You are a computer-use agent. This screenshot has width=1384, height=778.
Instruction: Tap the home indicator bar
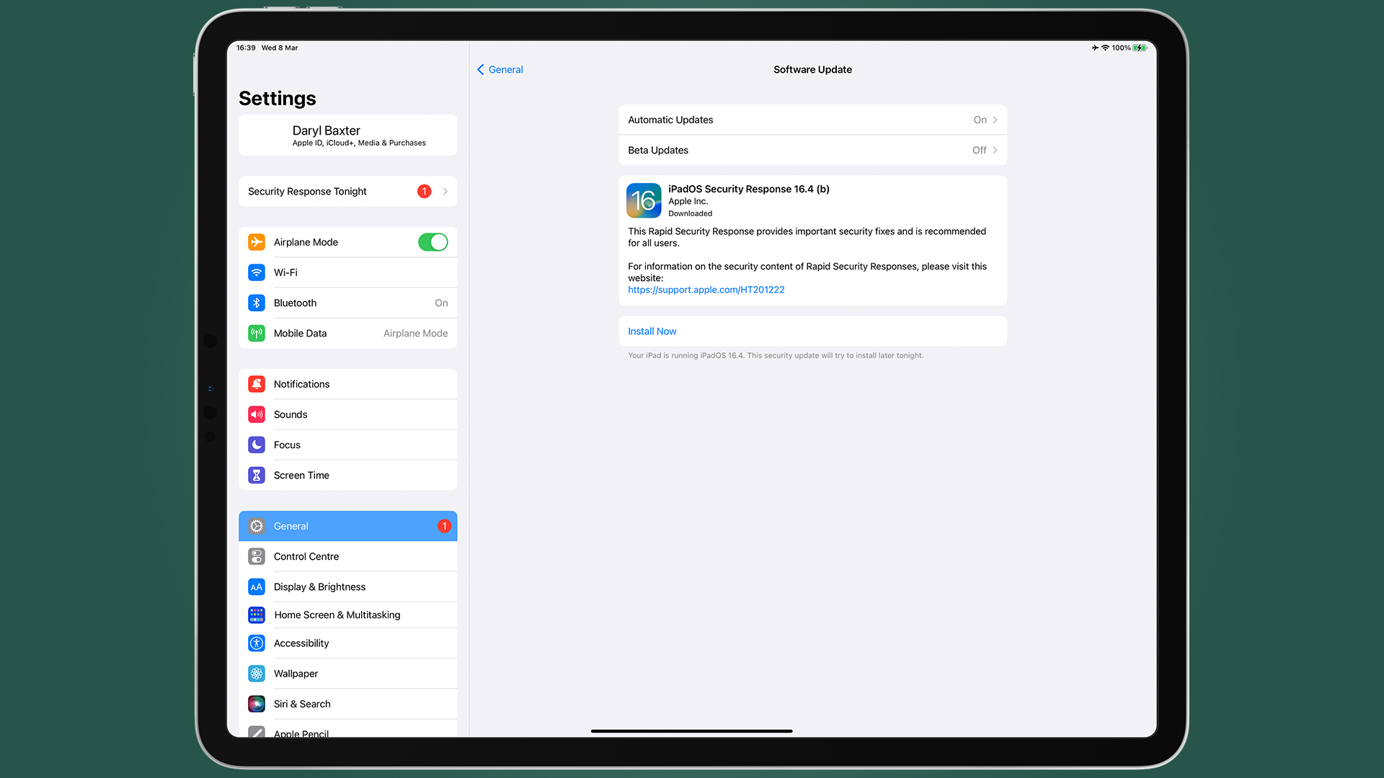point(691,730)
